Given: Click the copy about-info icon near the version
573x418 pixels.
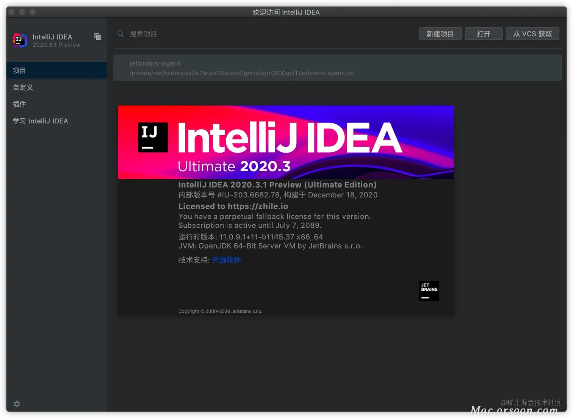Looking at the screenshot, I should tap(97, 36).
